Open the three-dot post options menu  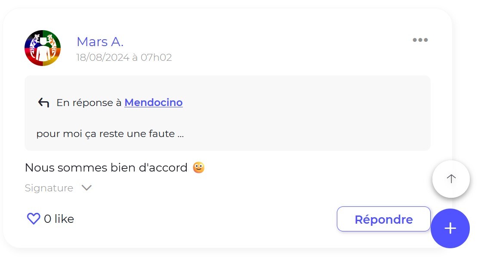coord(420,40)
